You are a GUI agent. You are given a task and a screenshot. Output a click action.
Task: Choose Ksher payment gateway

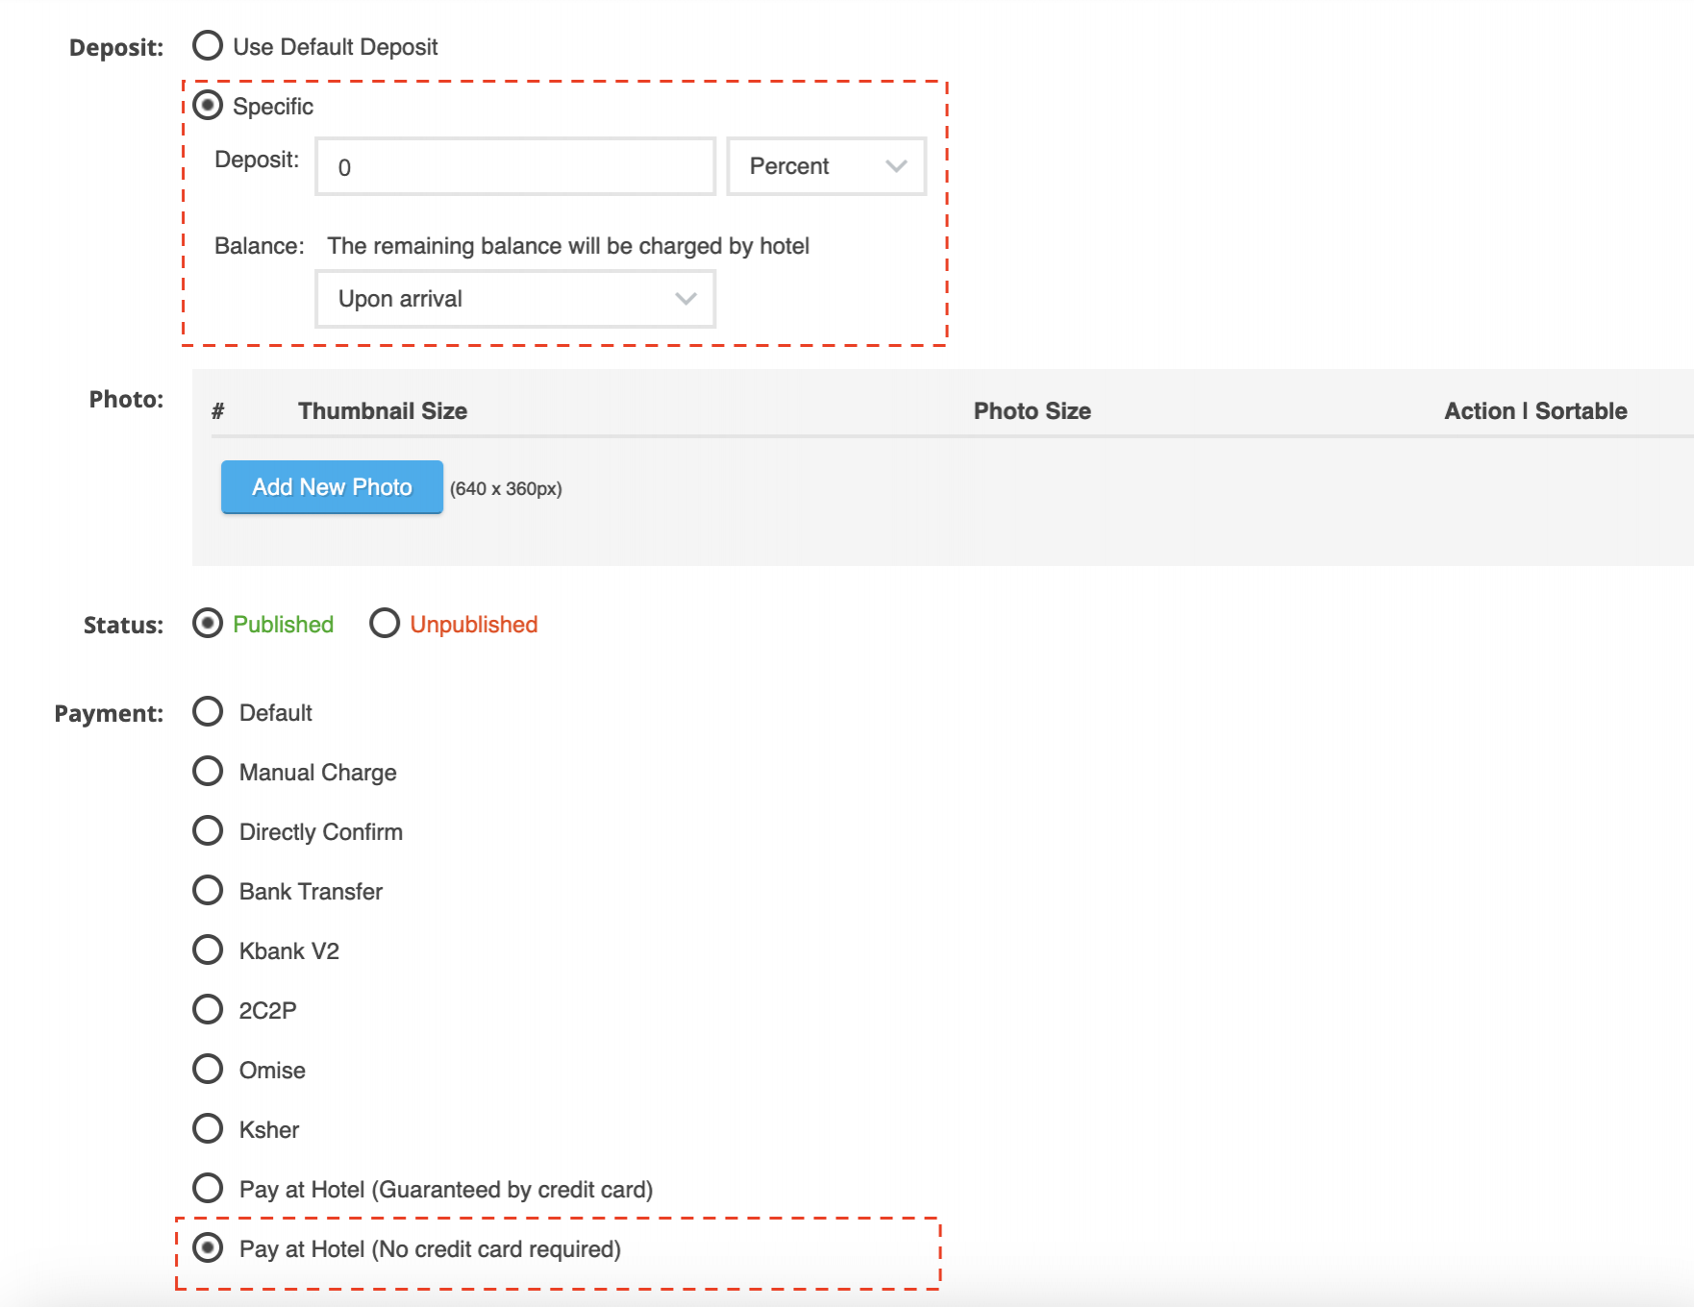point(208,1129)
